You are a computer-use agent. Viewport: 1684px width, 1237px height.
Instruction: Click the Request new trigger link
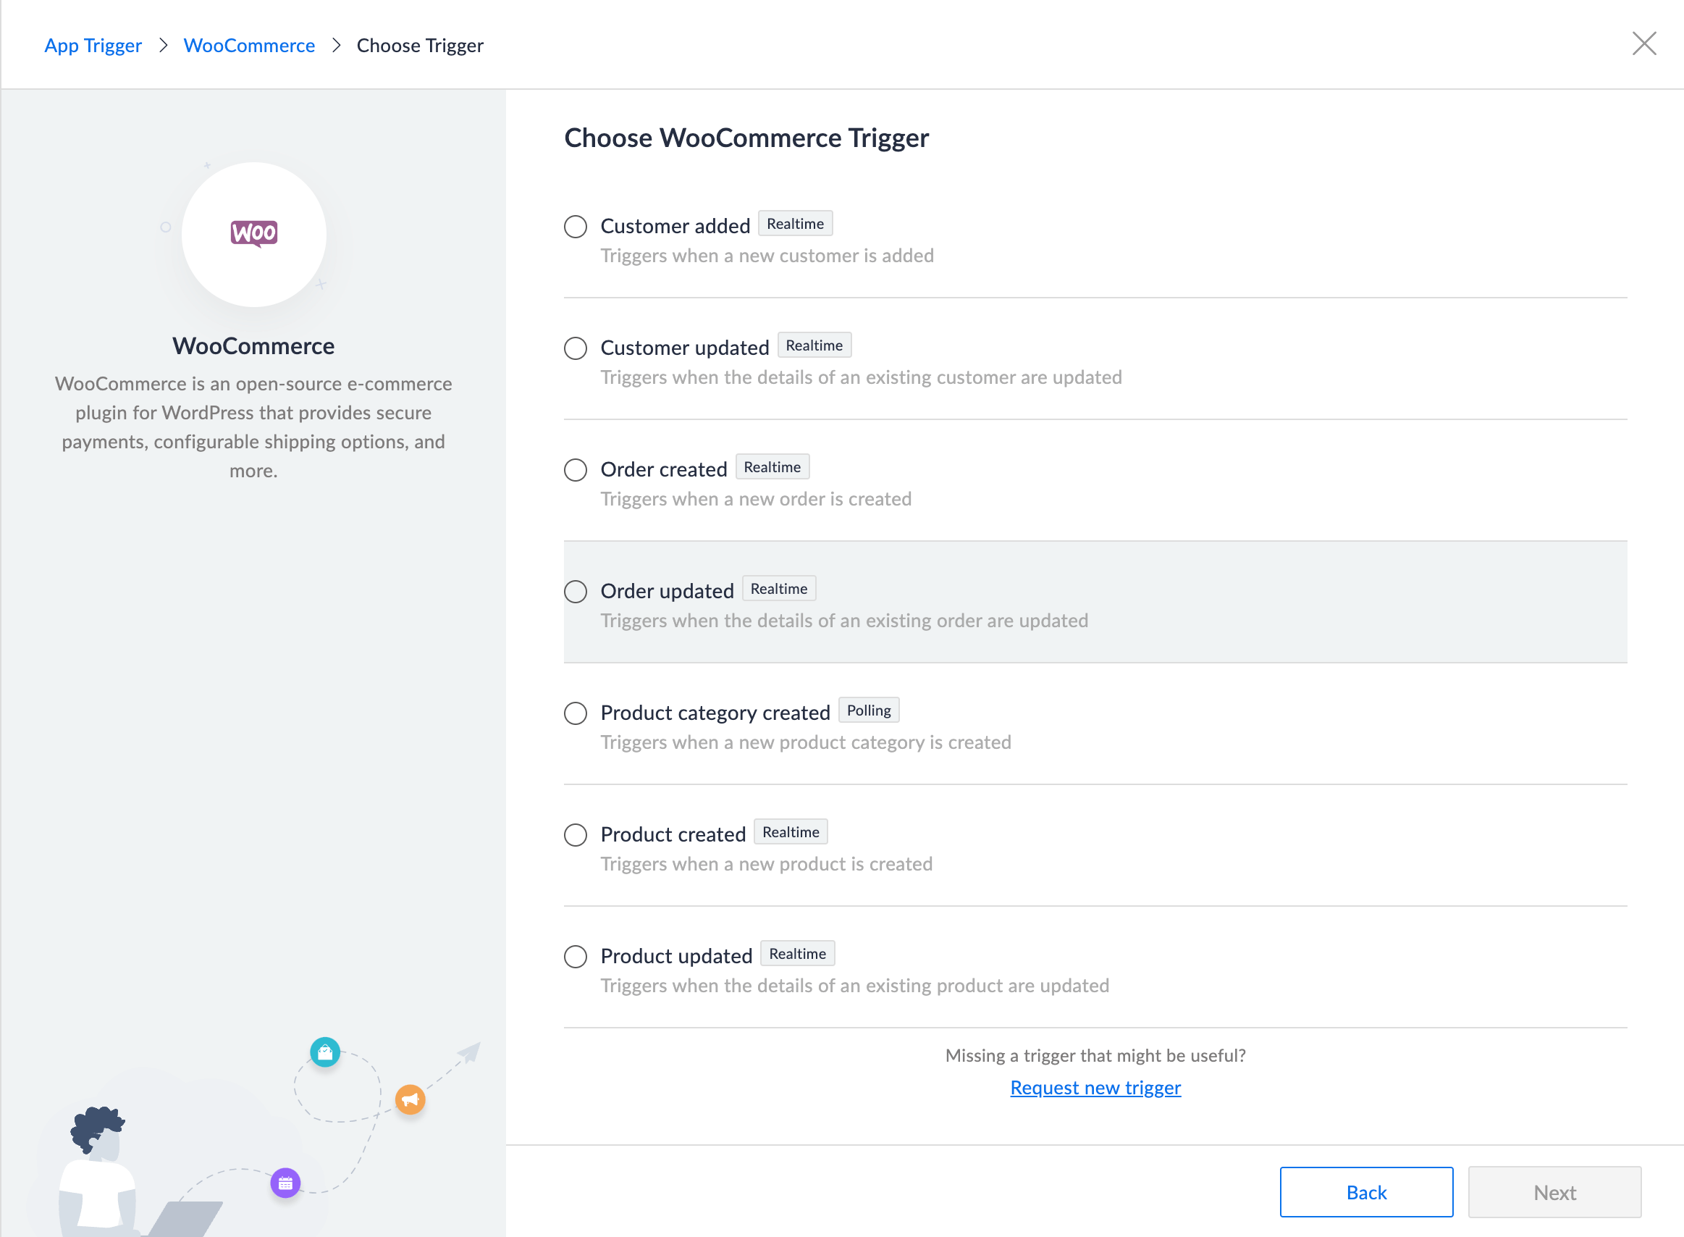pos(1095,1087)
